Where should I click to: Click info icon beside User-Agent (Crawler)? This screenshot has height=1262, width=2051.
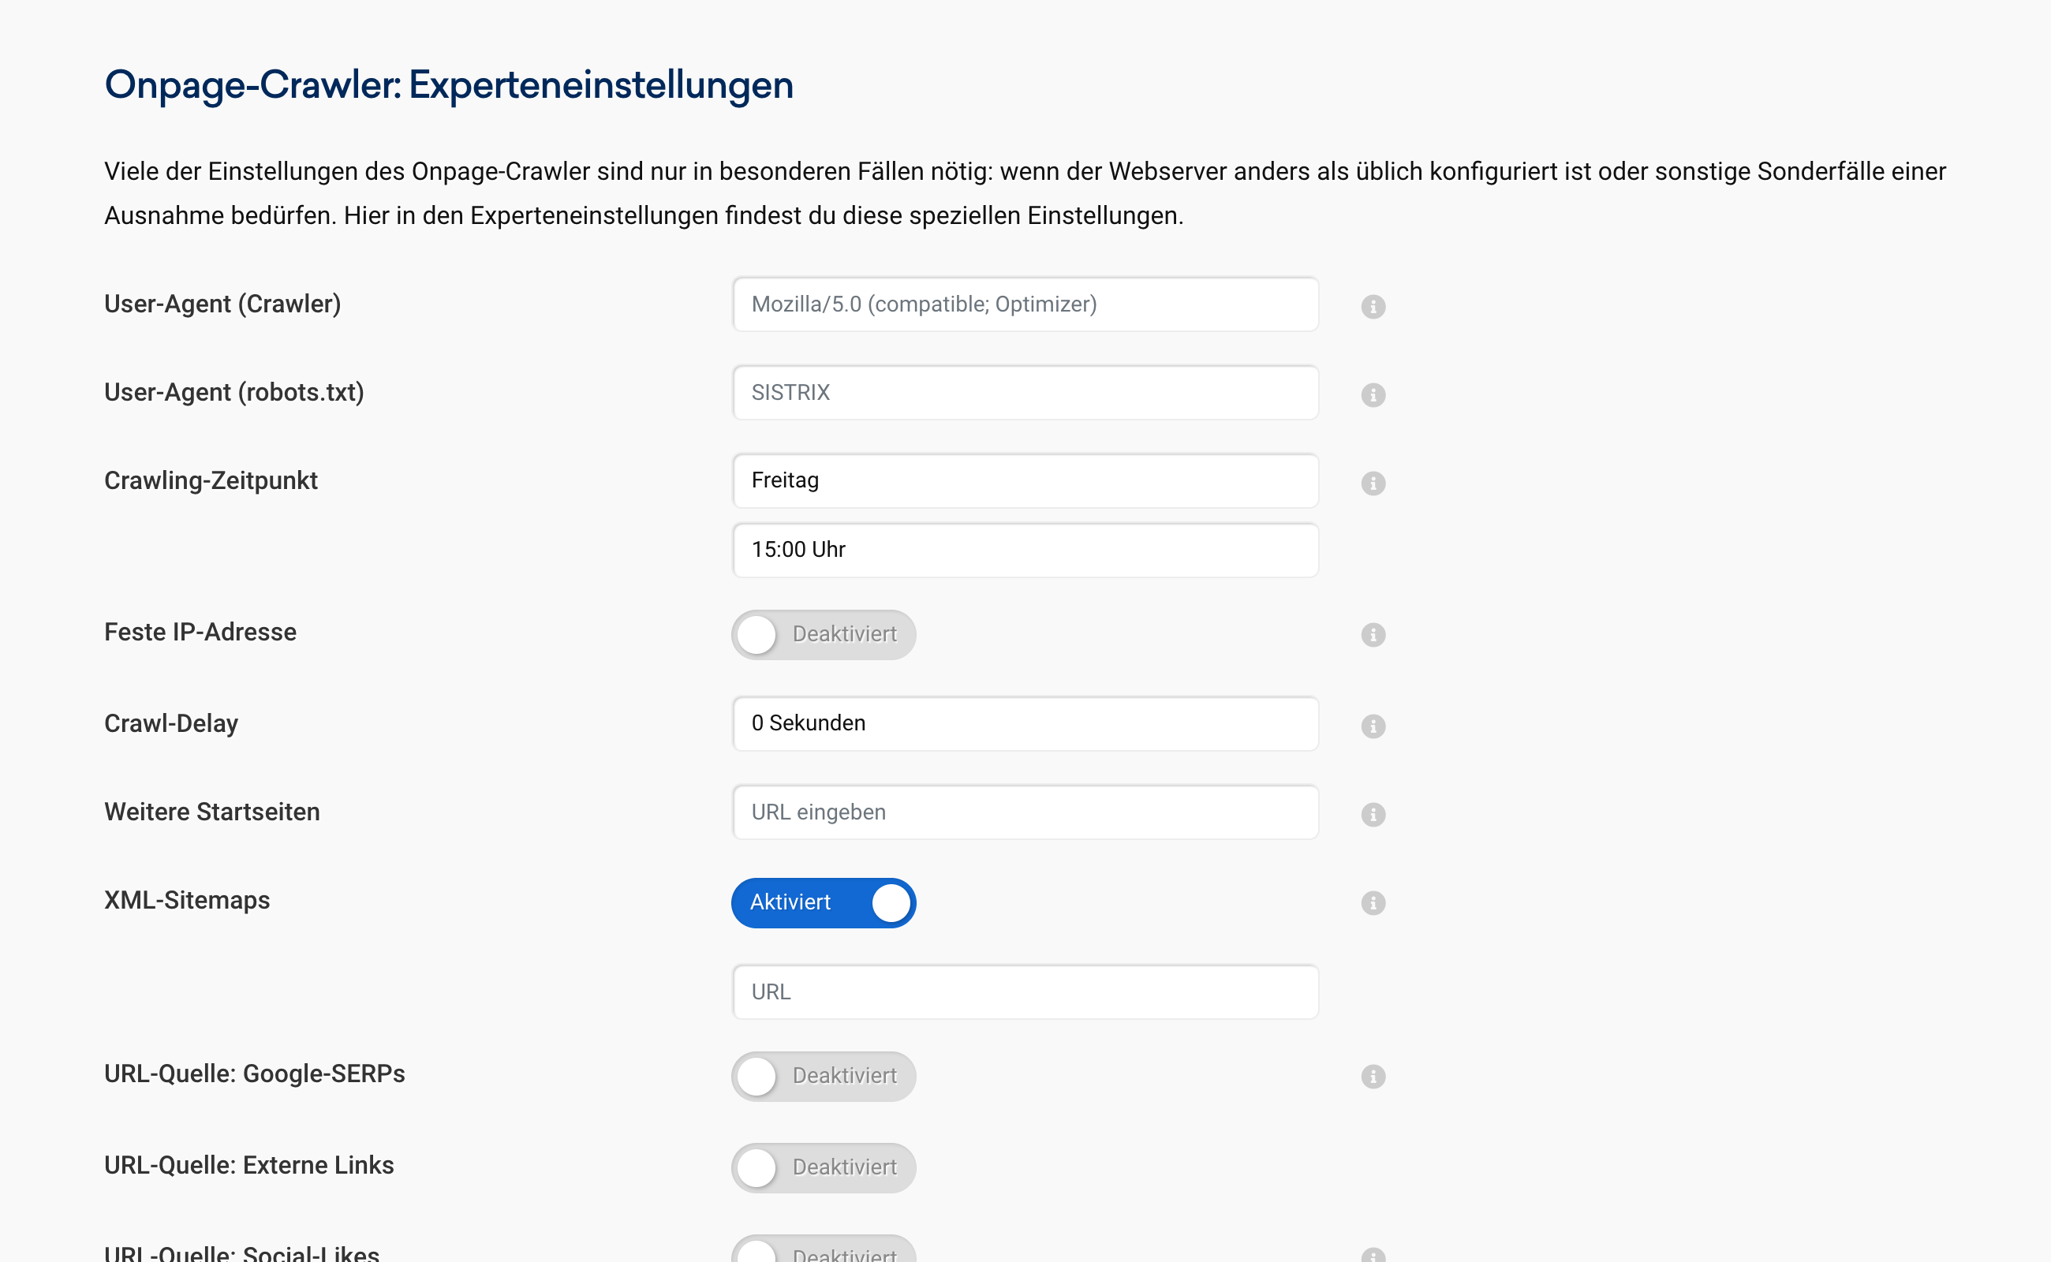pos(1373,306)
